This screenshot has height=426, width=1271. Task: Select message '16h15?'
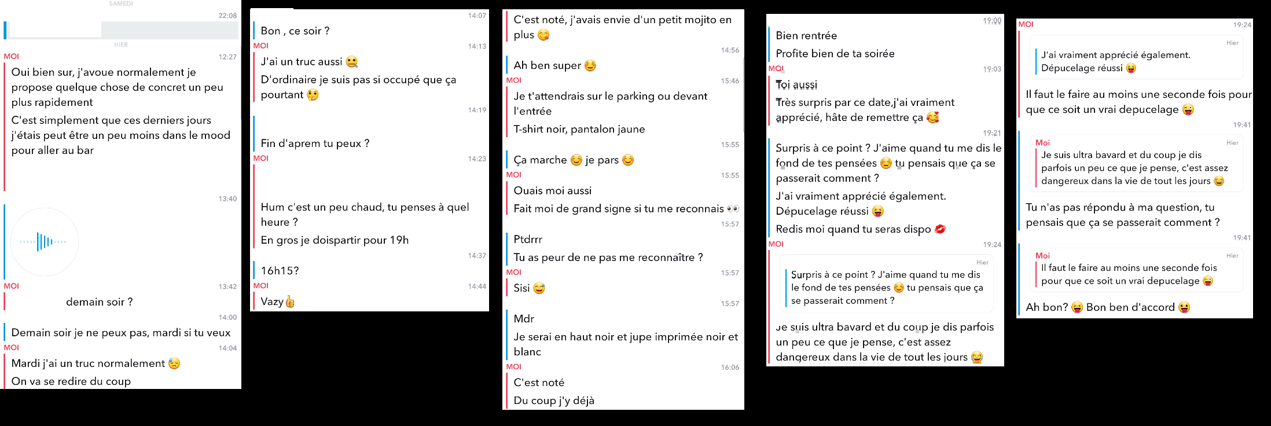280,271
